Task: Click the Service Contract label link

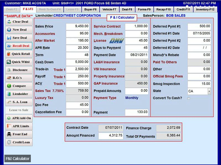Action: (107, 26)
